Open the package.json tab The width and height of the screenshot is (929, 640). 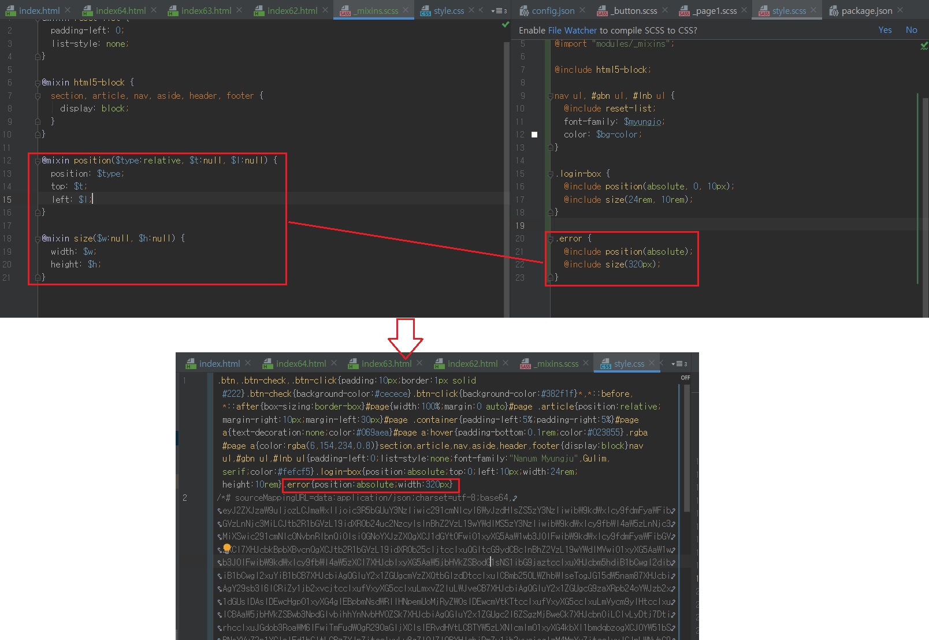866,10
